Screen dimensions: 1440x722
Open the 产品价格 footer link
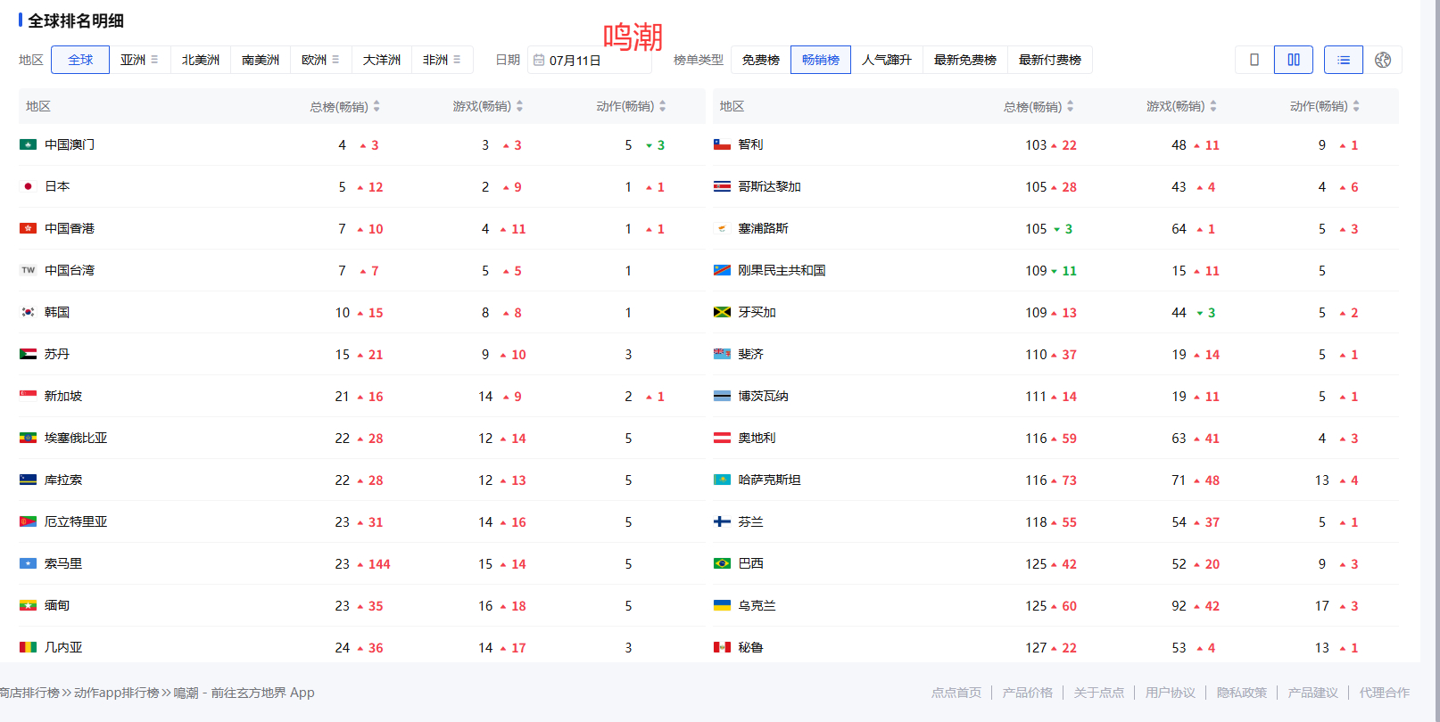point(1028,693)
